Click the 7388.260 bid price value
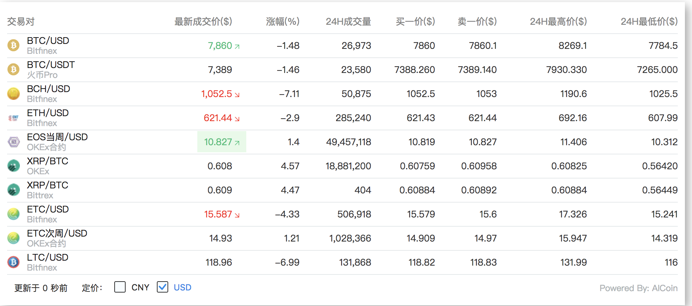Image resolution: width=692 pixels, height=306 pixels. tap(415, 70)
